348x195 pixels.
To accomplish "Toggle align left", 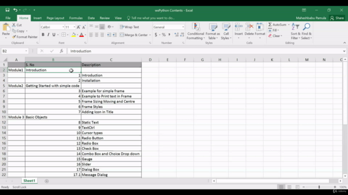I will 91,35.
